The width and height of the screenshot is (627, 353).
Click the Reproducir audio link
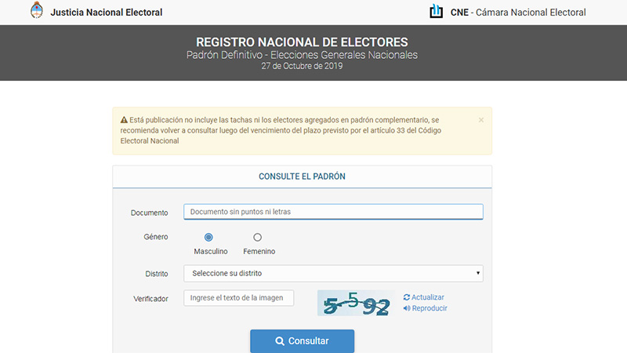429,308
